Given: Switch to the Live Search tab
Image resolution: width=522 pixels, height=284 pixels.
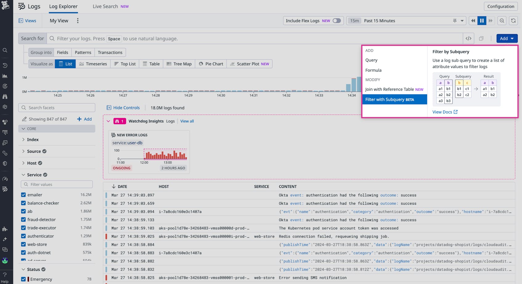Looking at the screenshot, I should [x=105, y=6].
